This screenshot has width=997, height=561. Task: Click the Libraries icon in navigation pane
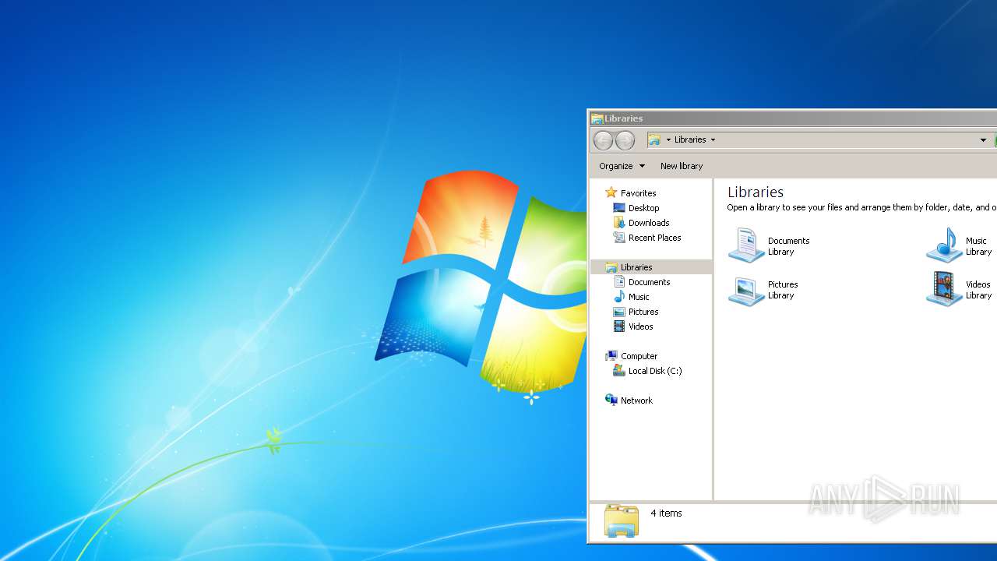611,267
